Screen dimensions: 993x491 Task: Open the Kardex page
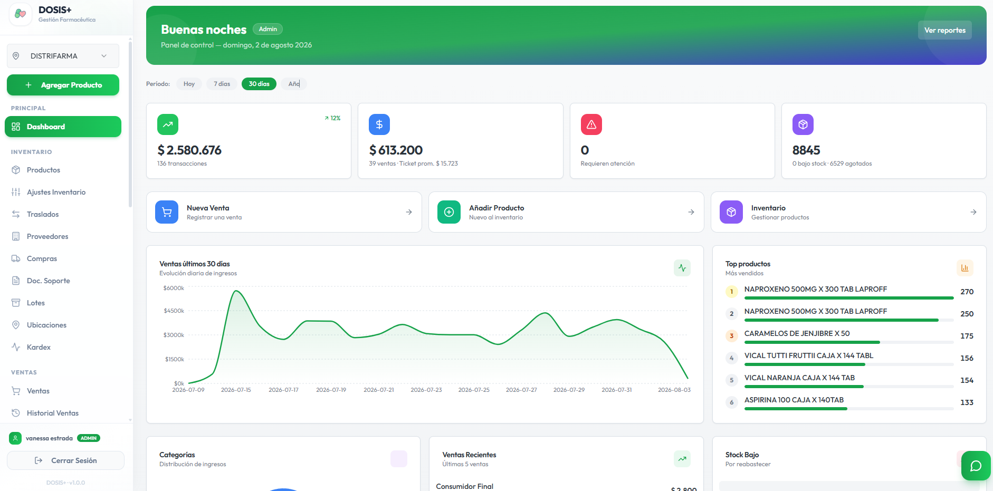[63, 347]
